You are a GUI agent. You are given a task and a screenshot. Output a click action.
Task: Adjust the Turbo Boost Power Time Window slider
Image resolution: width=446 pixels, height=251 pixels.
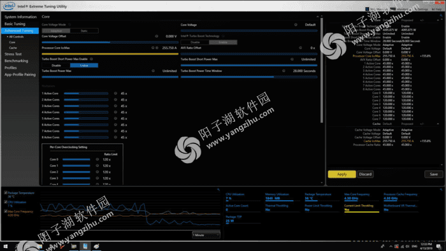tap(249, 76)
